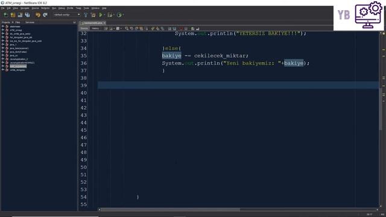
Task: Expand the java_uc project node
Action: click(2, 55)
